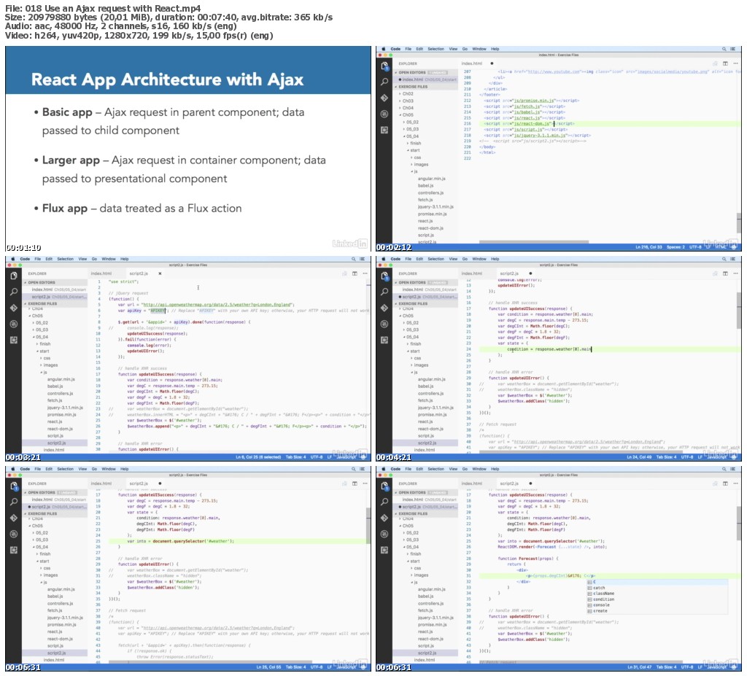Image resolution: width=747 pixels, height=676 pixels.
Task: Open Source Control icon in the 00:03:21 frame
Action: [x=14, y=308]
